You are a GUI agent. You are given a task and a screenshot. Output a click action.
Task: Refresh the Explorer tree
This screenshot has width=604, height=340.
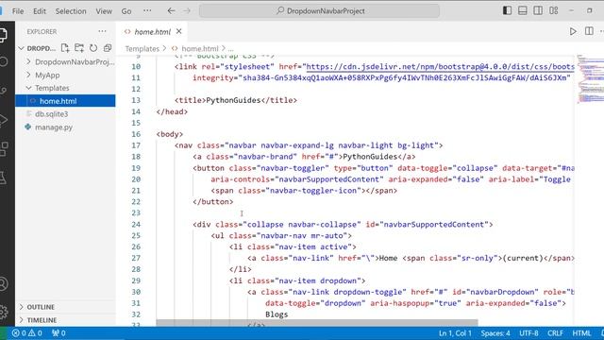(93, 48)
